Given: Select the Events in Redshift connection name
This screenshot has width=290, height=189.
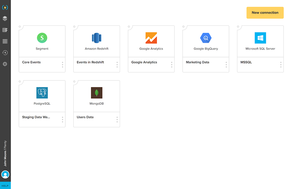Looking at the screenshot, I should pyautogui.click(x=90, y=62).
